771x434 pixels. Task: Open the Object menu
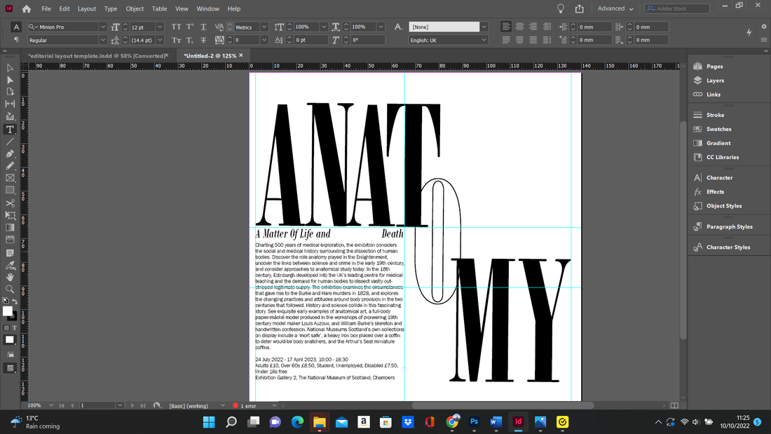[135, 9]
